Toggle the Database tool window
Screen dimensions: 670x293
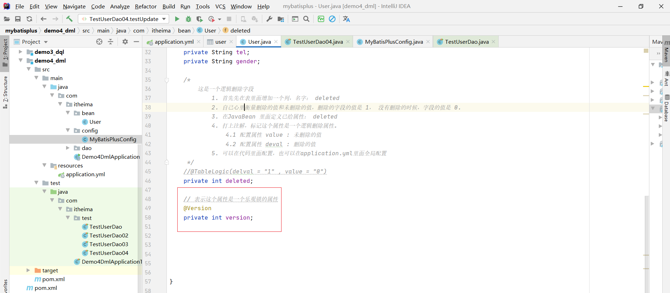point(666,108)
